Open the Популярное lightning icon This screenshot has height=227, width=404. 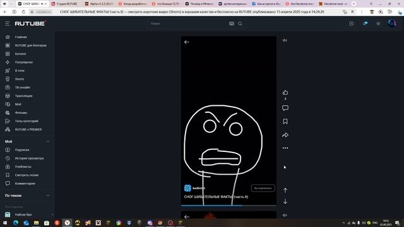[x=8, y=62]
